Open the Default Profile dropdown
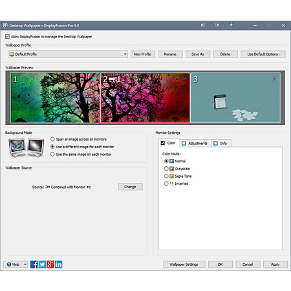291x291 pixels. pos(68,54)
